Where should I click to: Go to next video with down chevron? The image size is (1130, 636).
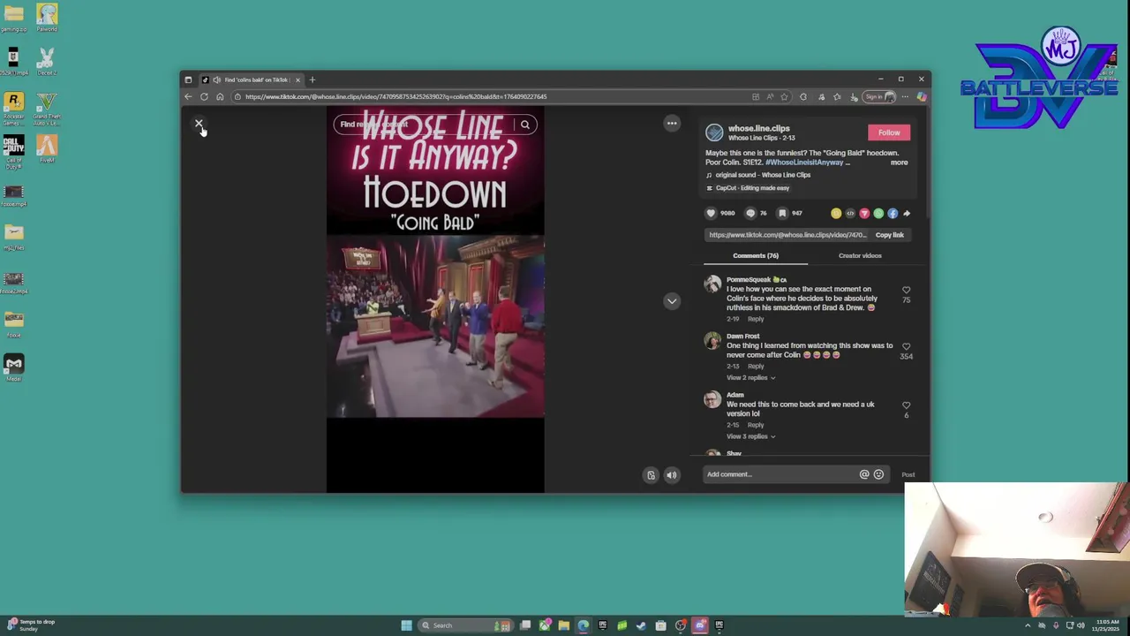click(x=672, y=301)
